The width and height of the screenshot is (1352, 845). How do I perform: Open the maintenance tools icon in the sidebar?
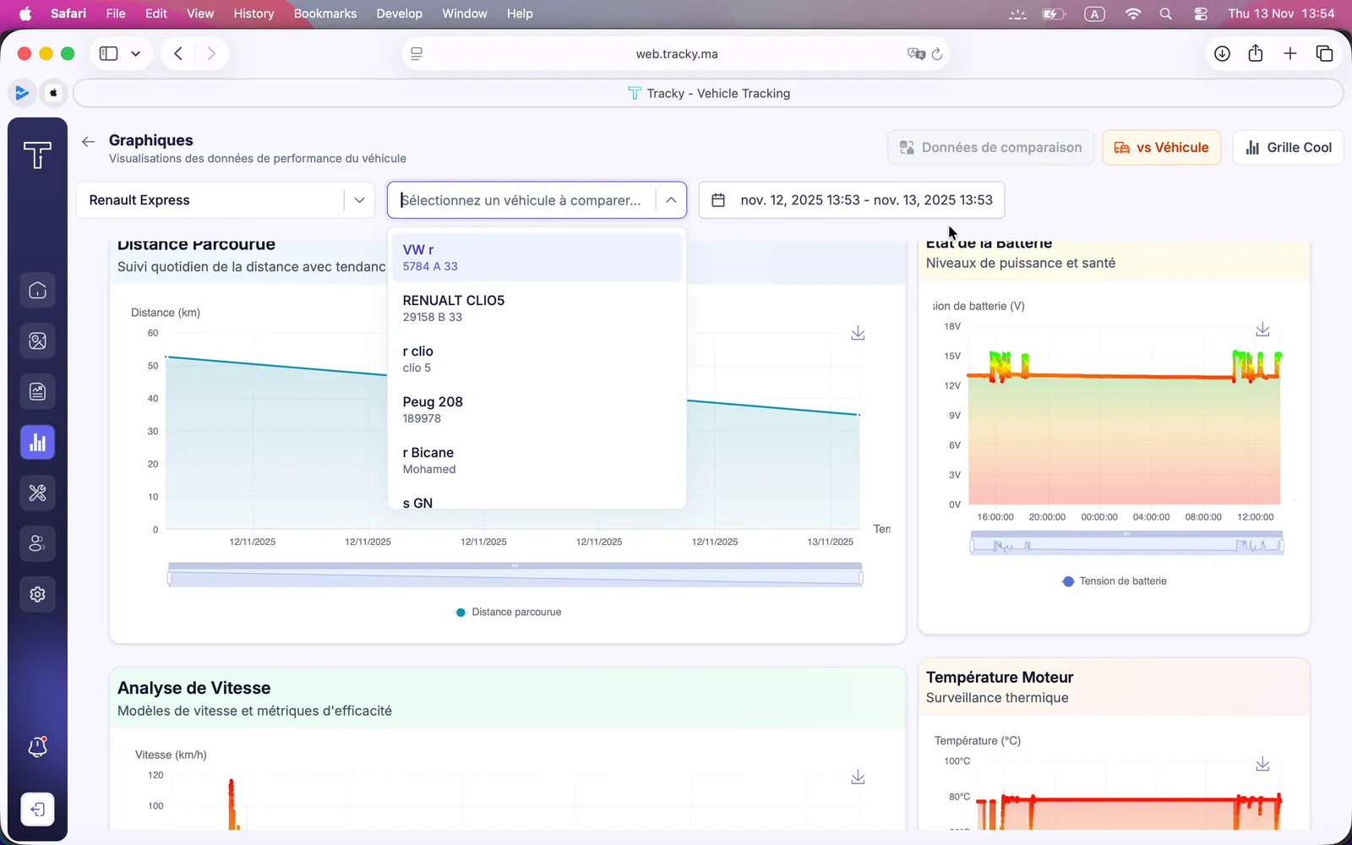[x=37, y=493]
